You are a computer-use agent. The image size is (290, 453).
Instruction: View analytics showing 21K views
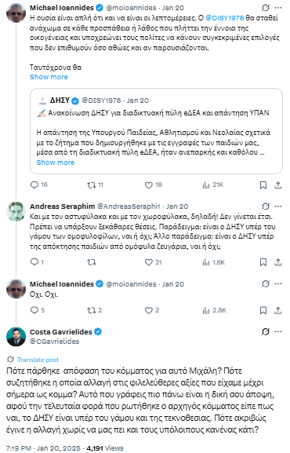coord(213,185)
